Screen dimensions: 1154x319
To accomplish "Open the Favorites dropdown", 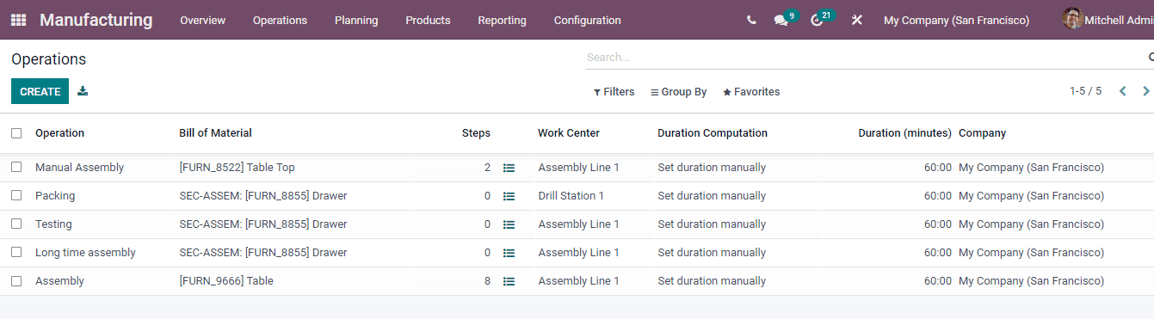I will (x=751, y=92).
